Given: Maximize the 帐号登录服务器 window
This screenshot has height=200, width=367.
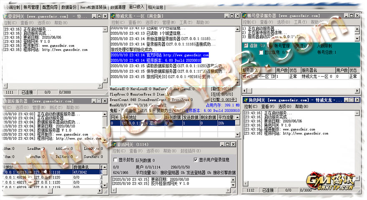Looking at the screenshot, I should tap(352, 15).
